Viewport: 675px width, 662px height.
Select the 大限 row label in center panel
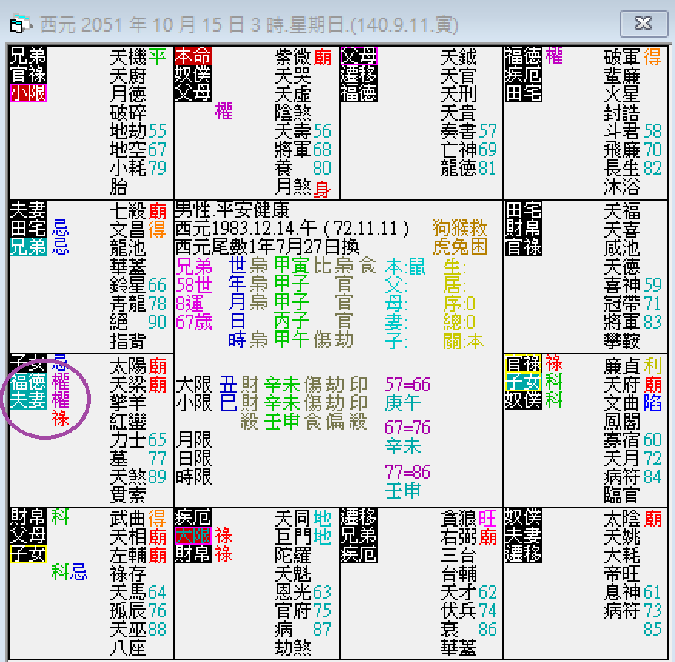(193, 384)
